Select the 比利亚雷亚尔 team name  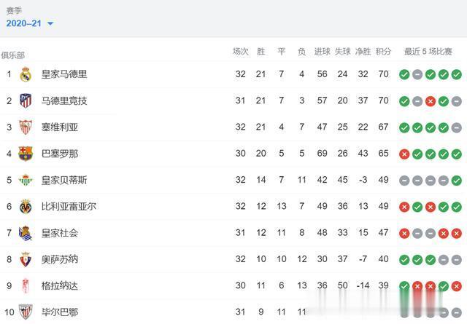[x=69, y=206]
